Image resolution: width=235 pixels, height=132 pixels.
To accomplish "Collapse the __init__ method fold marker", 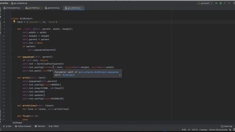I will pyautogui.click(x=11, y=29).
